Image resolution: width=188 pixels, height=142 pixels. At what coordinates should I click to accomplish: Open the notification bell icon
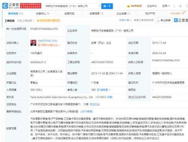click(180, 6)
